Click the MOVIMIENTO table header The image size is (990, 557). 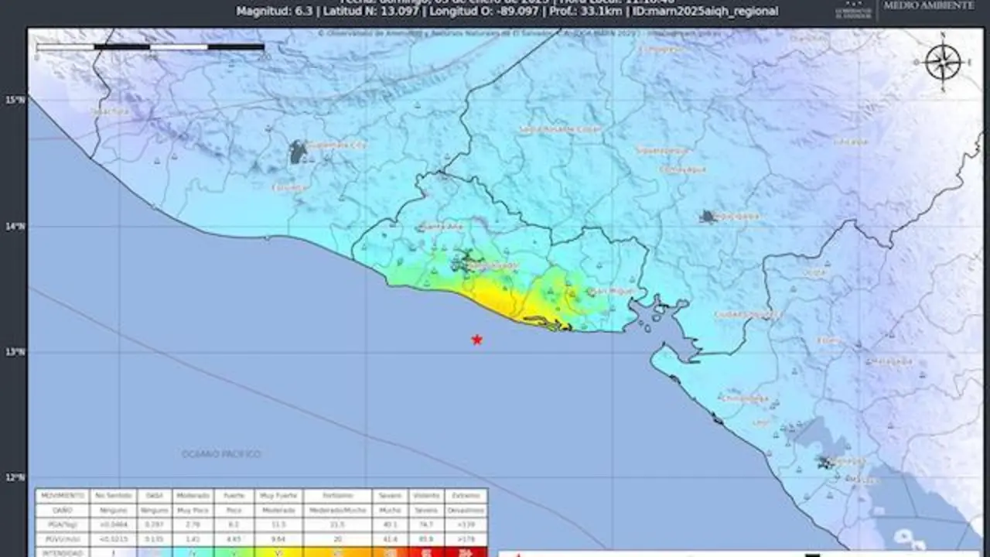pos(62,495)
